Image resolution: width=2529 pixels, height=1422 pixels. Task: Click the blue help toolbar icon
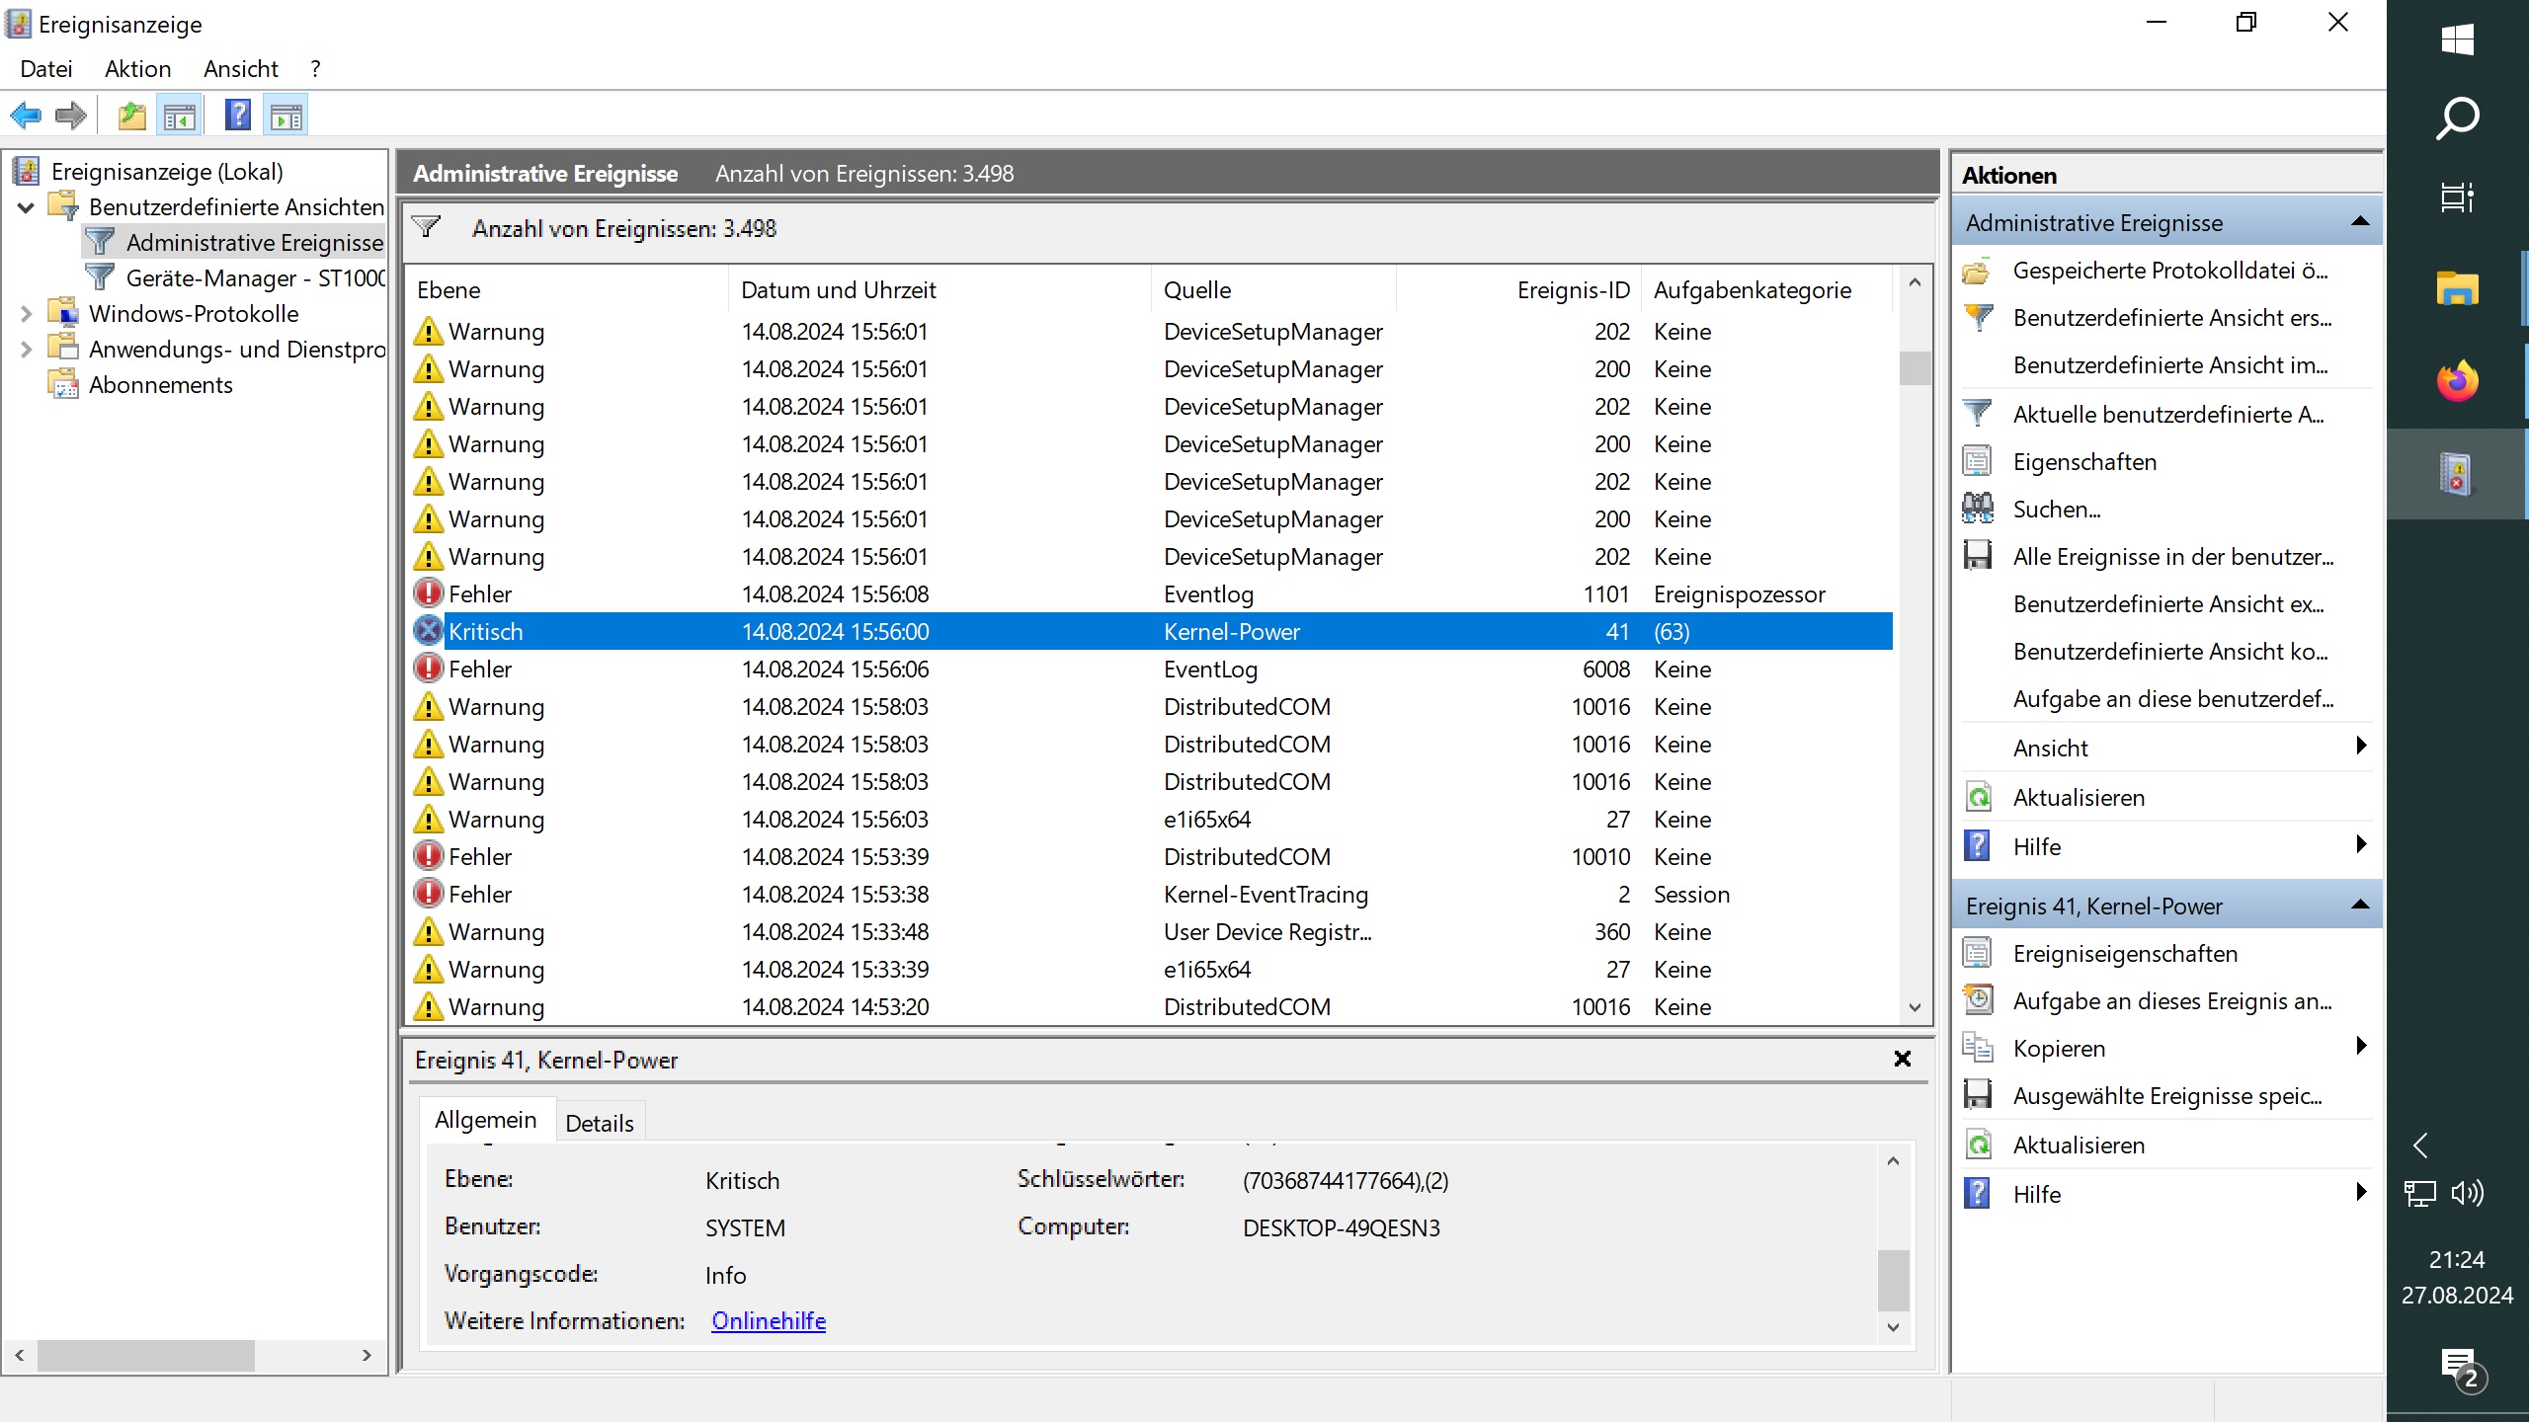click(x=237, y=117)
